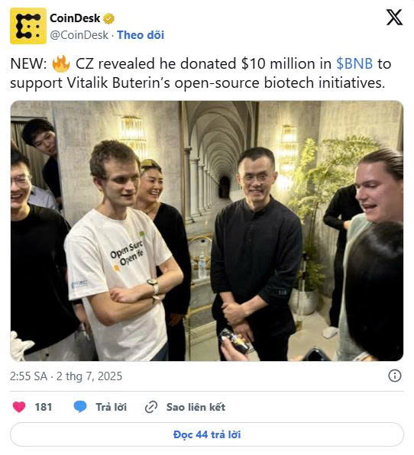Open the embedded photo of the group
The height and width of the screenshot is (455, 414).
[x=207, y=231]
